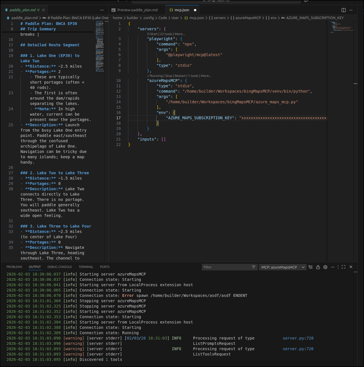This screenshot has width=364, height=367.
Task: Stop the running azureMapsMCP server
Action: click(168, 76)
